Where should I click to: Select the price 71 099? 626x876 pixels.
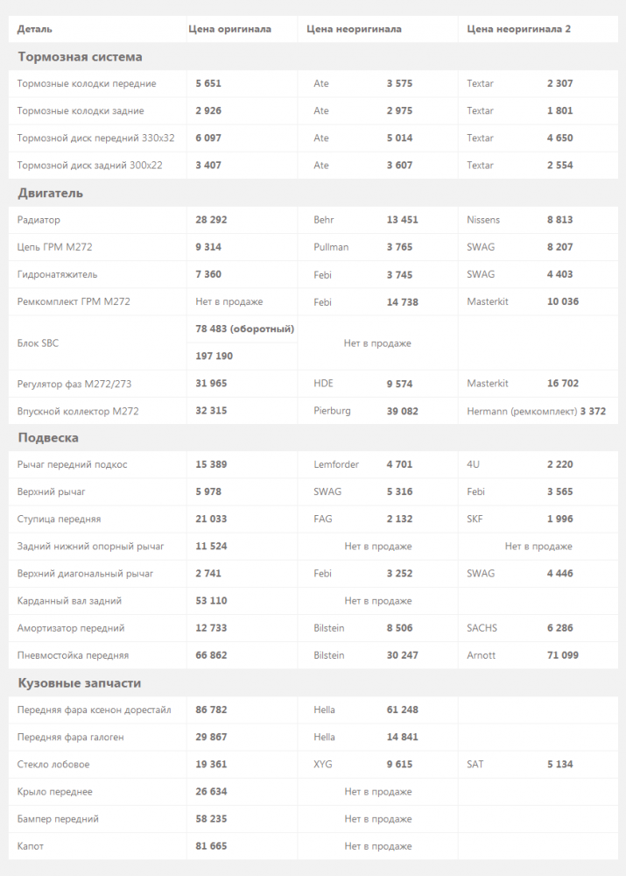pyautogui.click(x=561, y=655)
